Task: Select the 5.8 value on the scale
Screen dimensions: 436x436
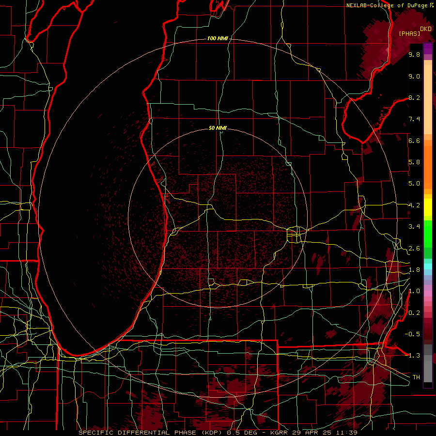Action: (x=414, y=162)
